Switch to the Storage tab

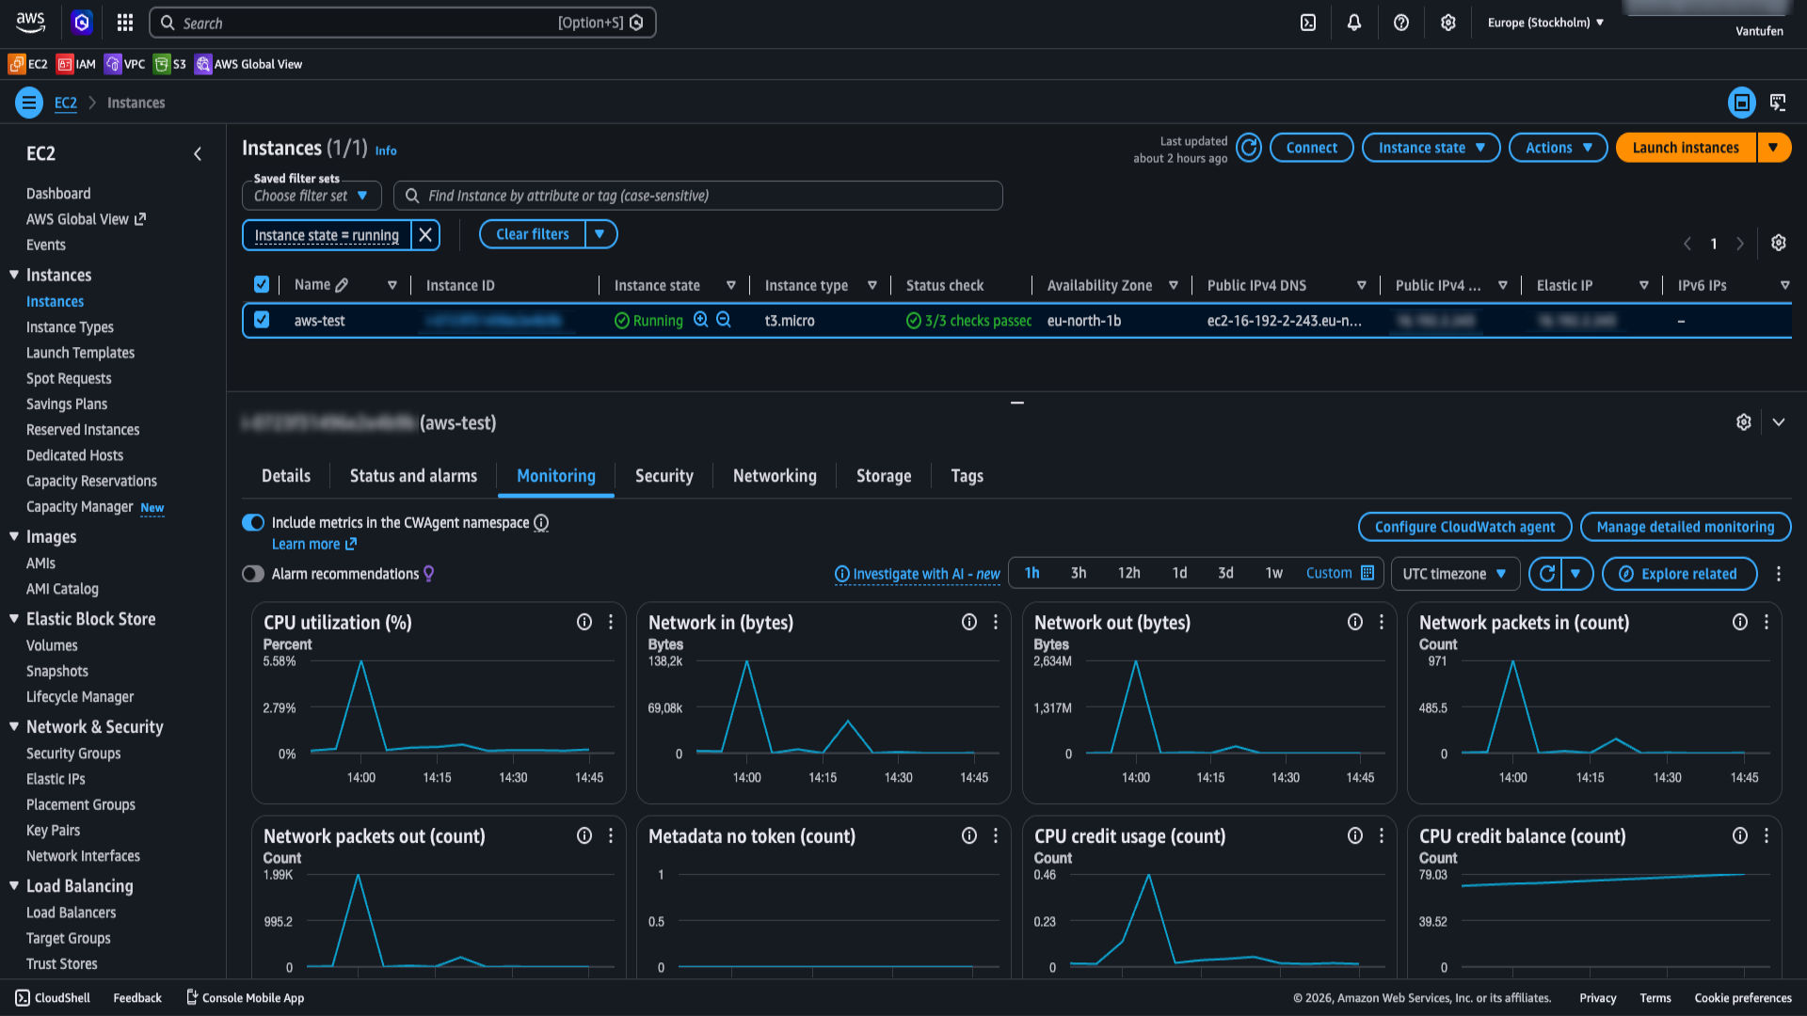point(884,476)
